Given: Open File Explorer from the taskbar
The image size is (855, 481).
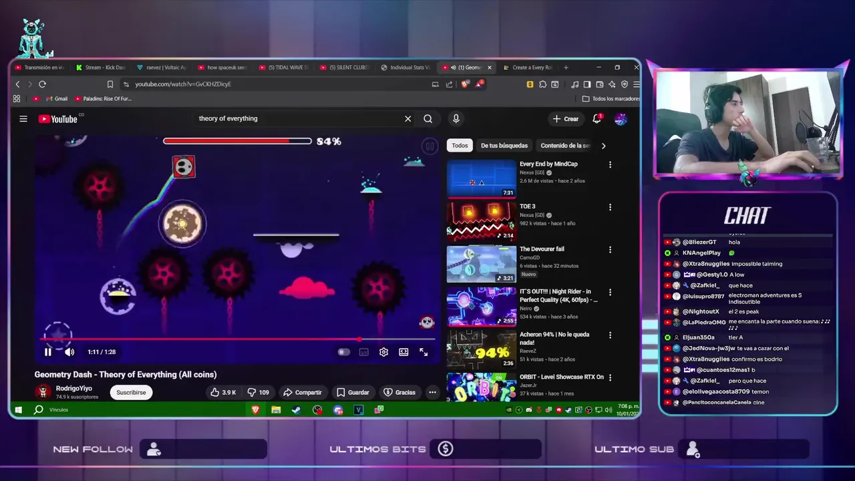Looking at the screenshot, I should [276, 410].
